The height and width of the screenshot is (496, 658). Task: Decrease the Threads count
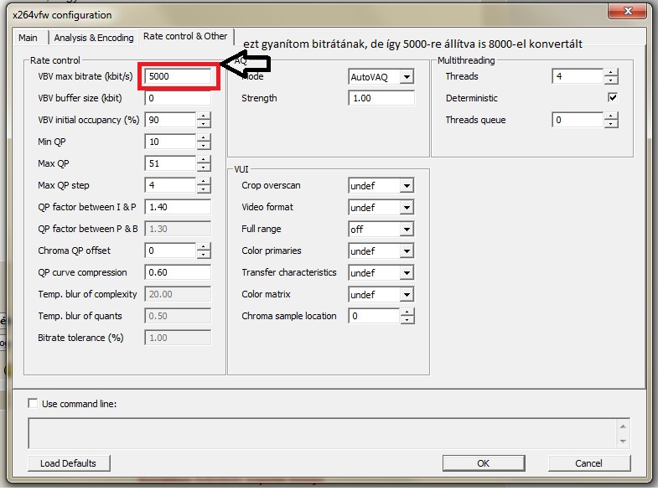(x=611, y=80)
